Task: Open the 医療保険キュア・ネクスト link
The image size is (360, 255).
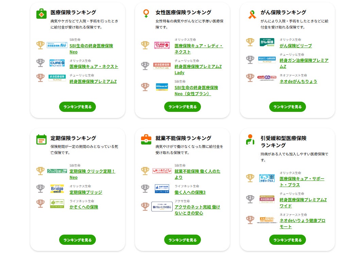Action: click(94, 66)
